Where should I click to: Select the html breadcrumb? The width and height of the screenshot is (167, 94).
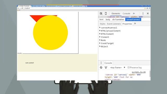click(x=102, y=20)
